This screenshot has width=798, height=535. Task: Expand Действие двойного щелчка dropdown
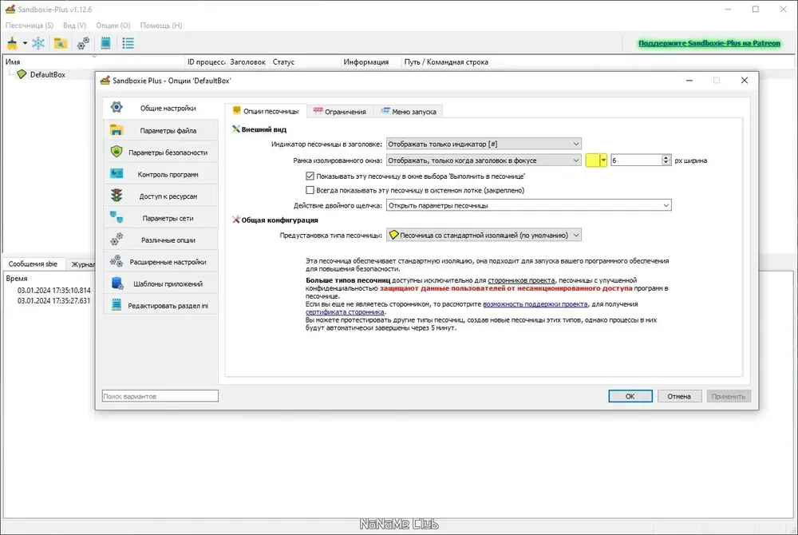tap(529, 205)
